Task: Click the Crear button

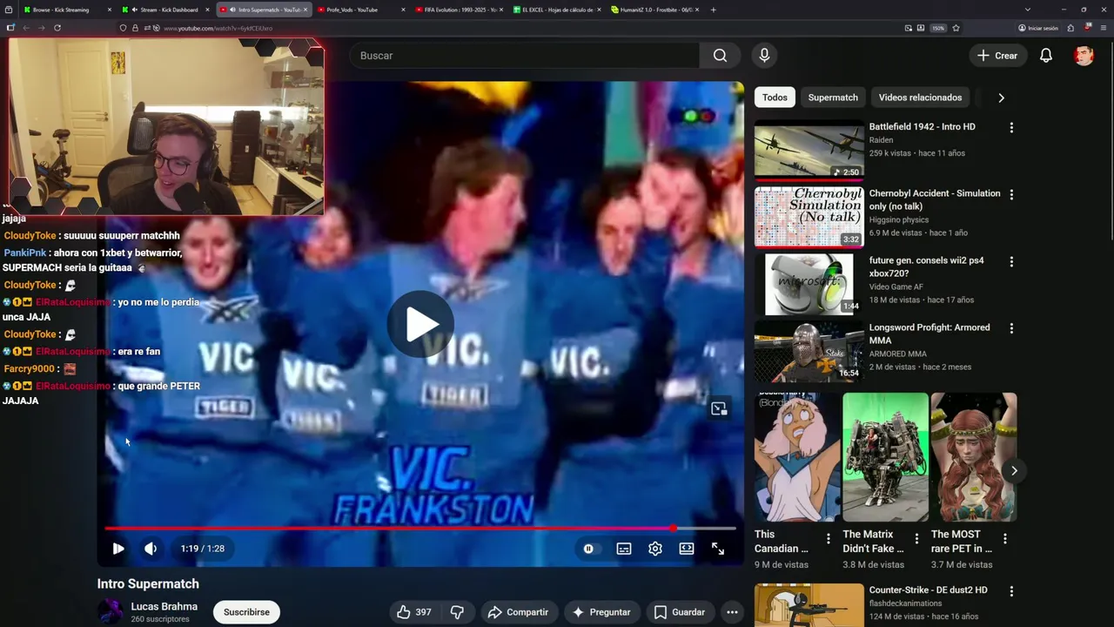Action: (x=997, y=56)
